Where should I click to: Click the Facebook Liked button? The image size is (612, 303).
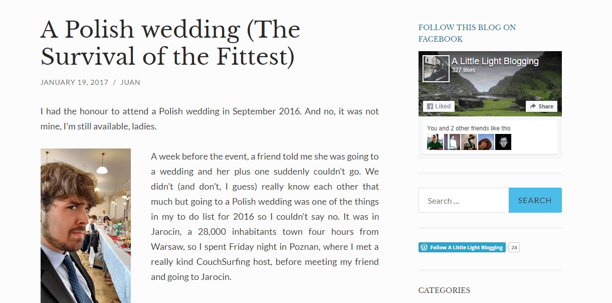click(x=439, y=106)
